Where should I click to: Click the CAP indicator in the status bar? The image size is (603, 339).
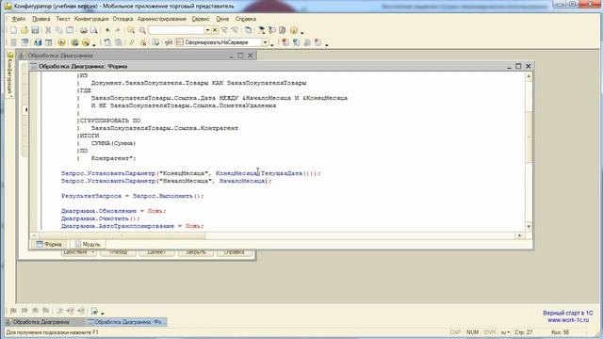pyautogui.click(x=455, y=332)
